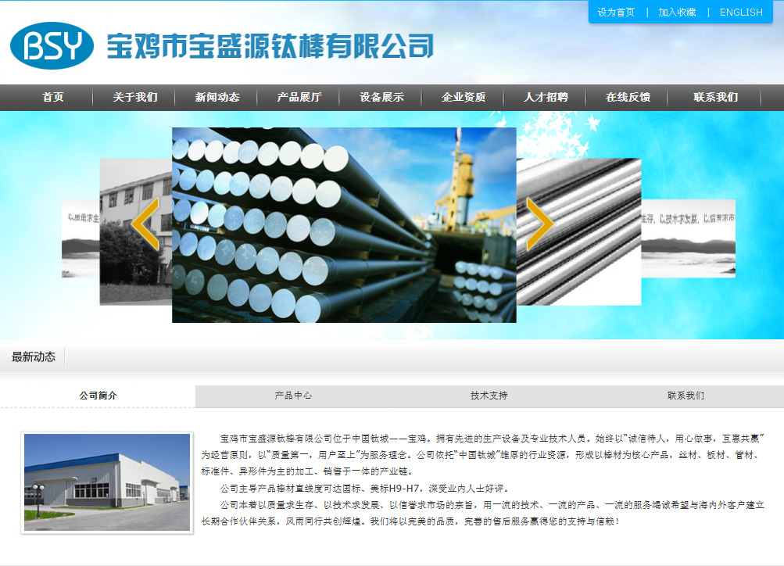The width and height of the screenshot is (784, 566).
Task: Visit 人才招聘 page
Action: point(546,97)
